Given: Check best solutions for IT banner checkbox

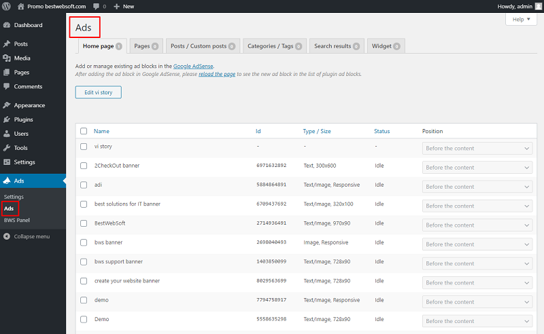Looking at the screenshot, I should pos(84,204).
